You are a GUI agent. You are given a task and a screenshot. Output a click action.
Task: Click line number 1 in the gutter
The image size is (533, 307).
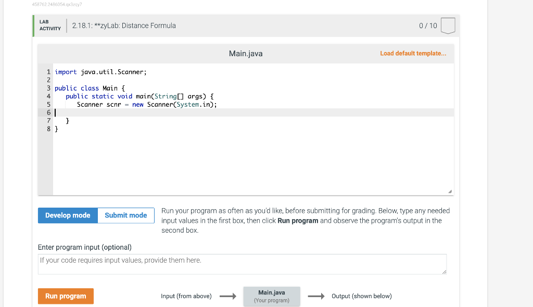click(x=48, y=72)
